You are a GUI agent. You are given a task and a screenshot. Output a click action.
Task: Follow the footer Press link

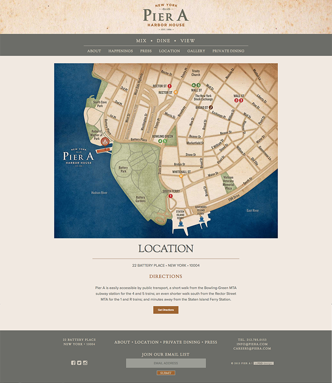point(211,342)
